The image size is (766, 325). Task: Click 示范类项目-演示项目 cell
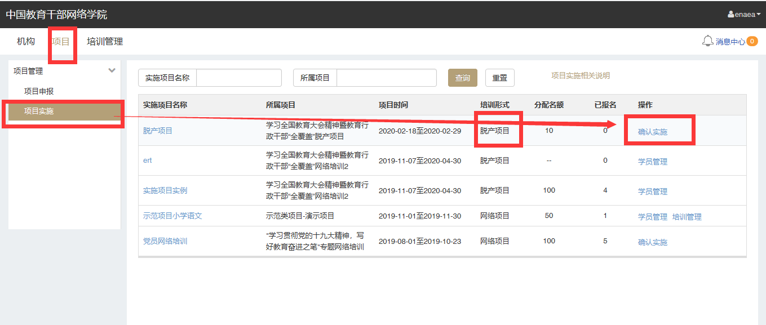coord(300,216)
